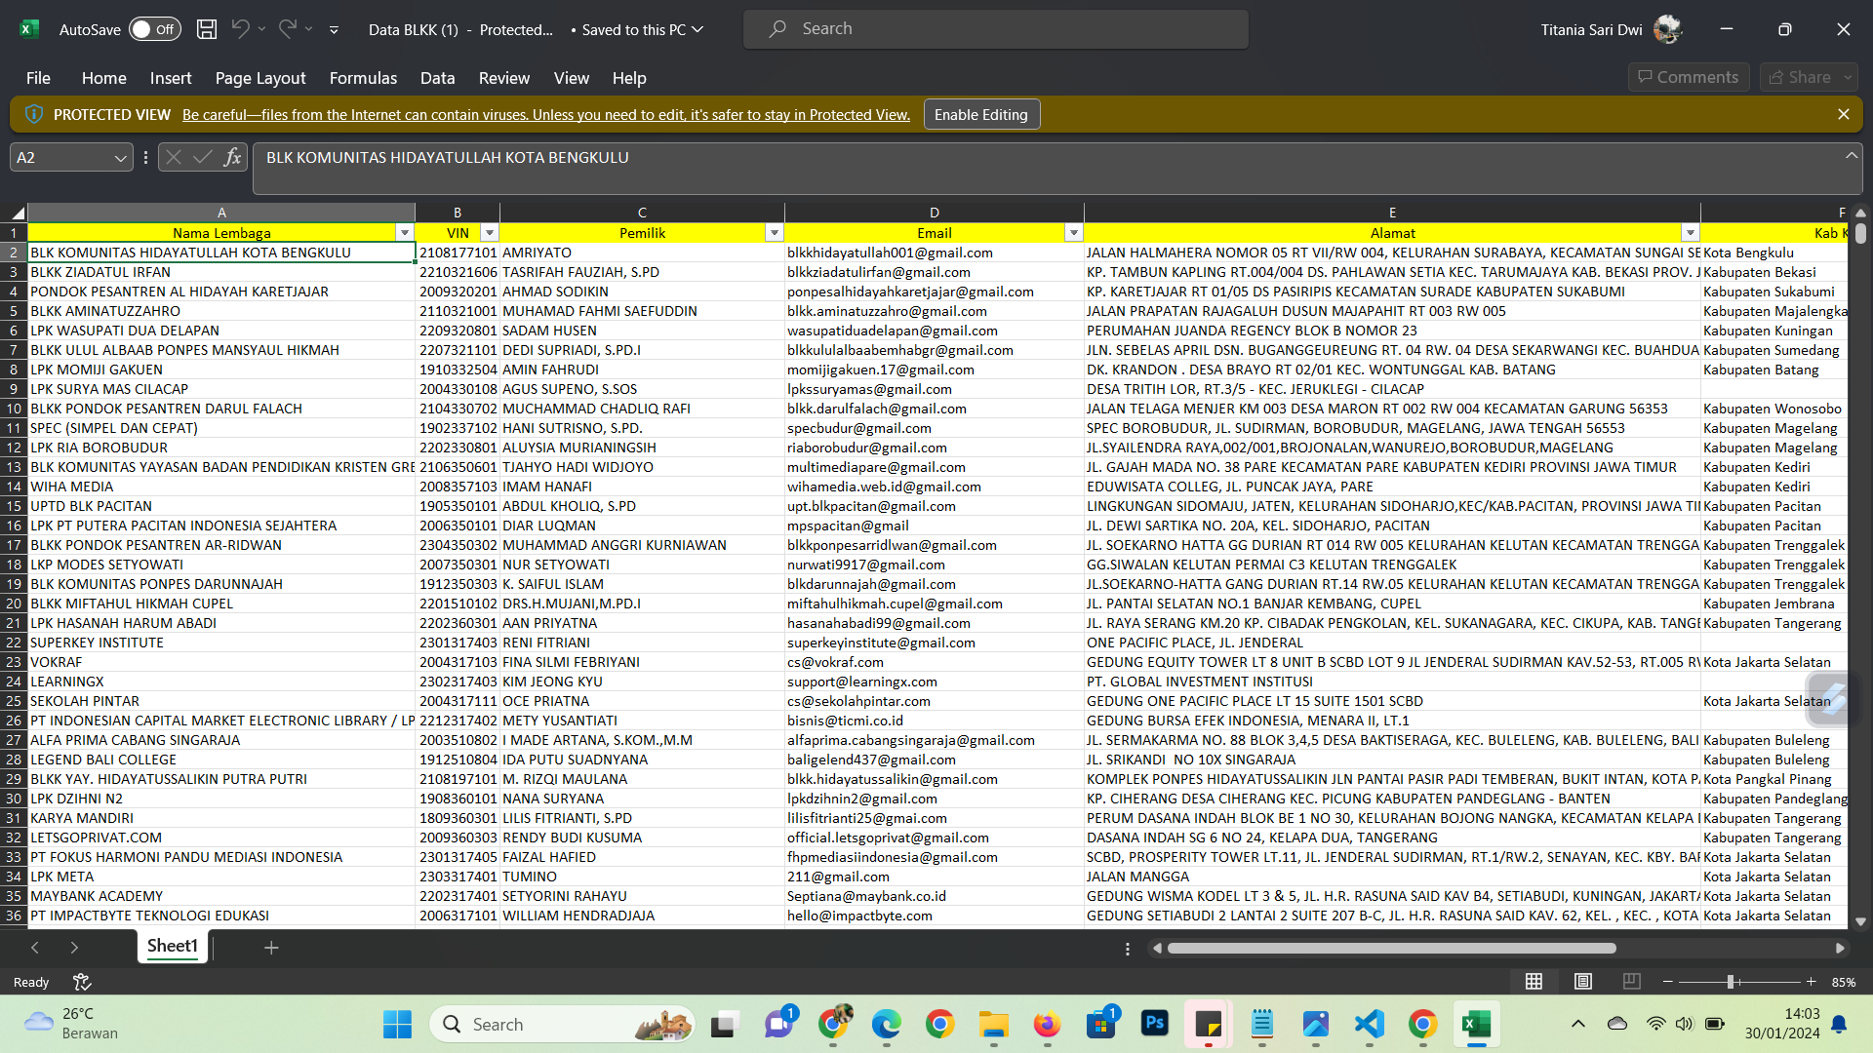Open Visual Studio Code from taskbar
Viewport: 1873px width, 1053px height.
[x=1370, y=1025]
